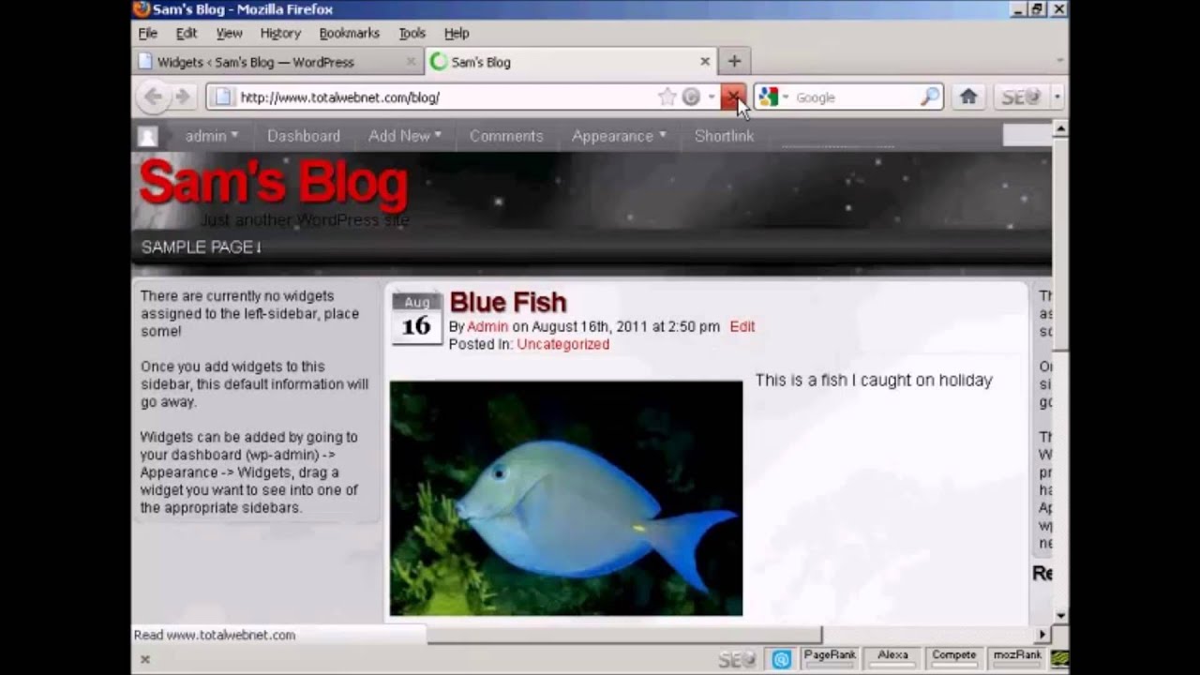The image size is (1200, 675).
Task: Open the File menu
Action: [148, 33]
